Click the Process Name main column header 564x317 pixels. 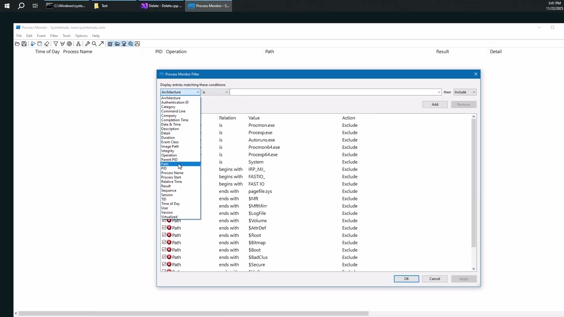coord(78,52)
